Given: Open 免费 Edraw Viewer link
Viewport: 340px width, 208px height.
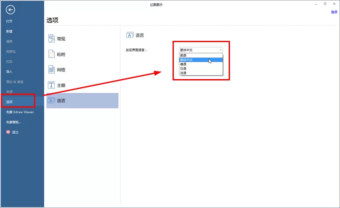Looking at the screenshot, I should click(x=20, y=112).
